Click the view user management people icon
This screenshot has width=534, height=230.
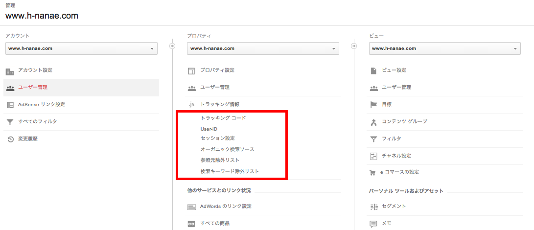pos(373,88)
